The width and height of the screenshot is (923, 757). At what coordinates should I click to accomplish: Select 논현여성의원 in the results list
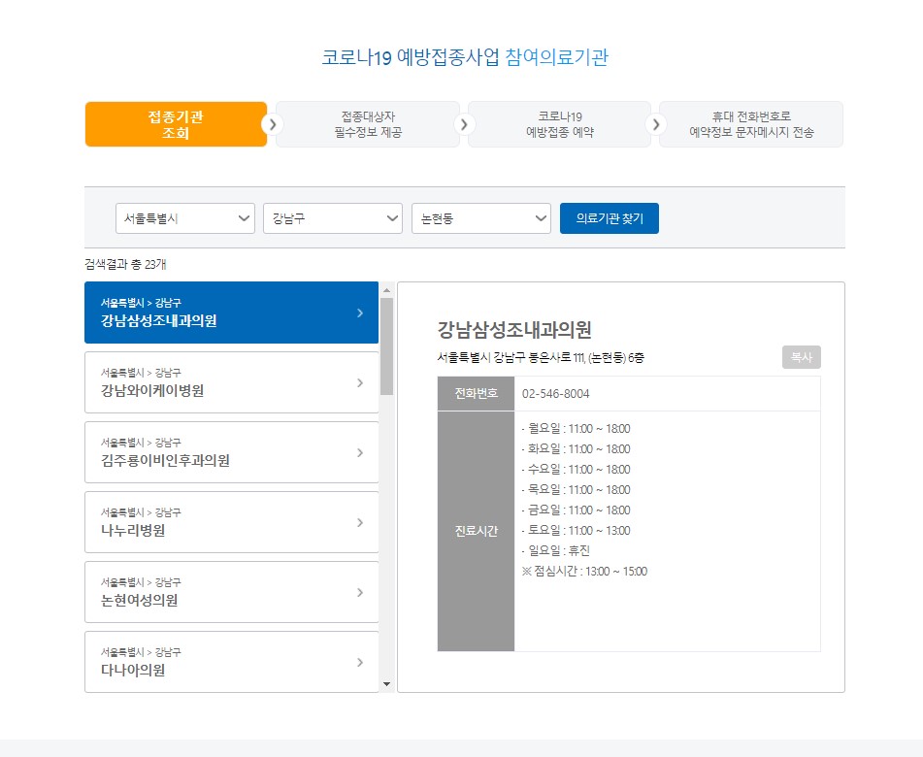231,592
